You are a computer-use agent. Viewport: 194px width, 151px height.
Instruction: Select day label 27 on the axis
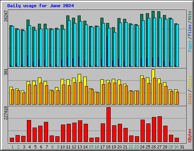(x=159, y=147)
